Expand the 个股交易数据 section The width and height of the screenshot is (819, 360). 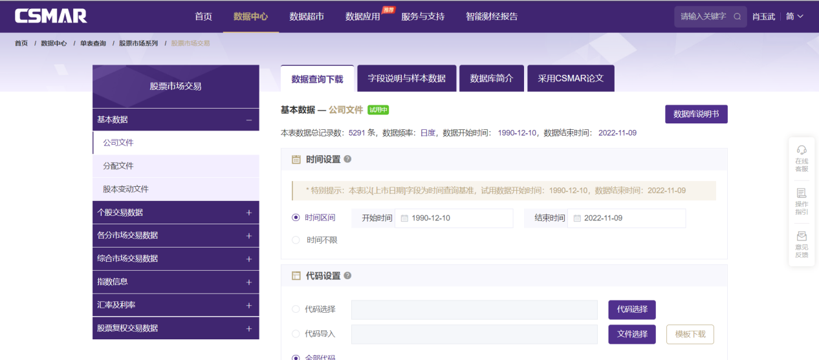[x=248, y=213]
